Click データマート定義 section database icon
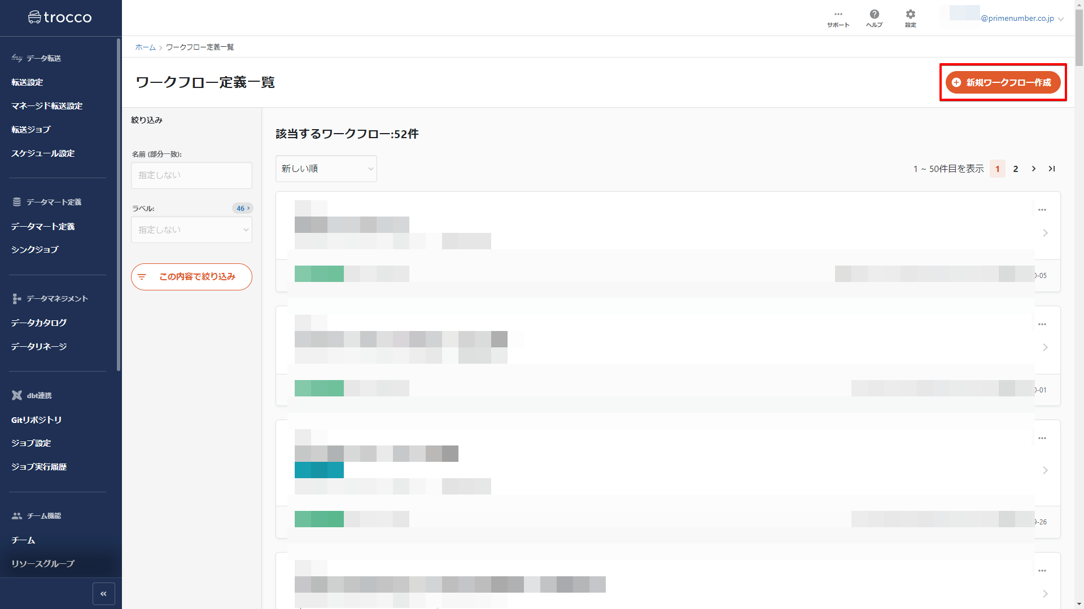The width and height of the screenshot is (1084, 609). coord(17,202)
